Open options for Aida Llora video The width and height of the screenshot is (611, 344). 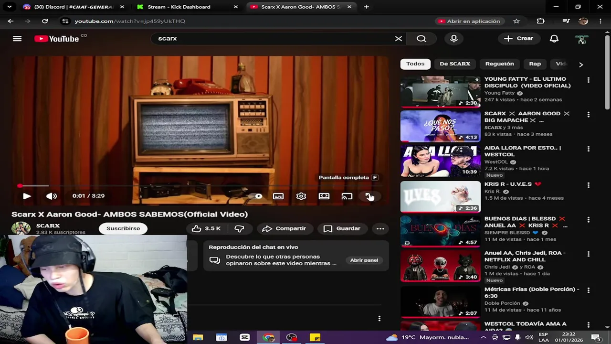click(x=589, y=149)
